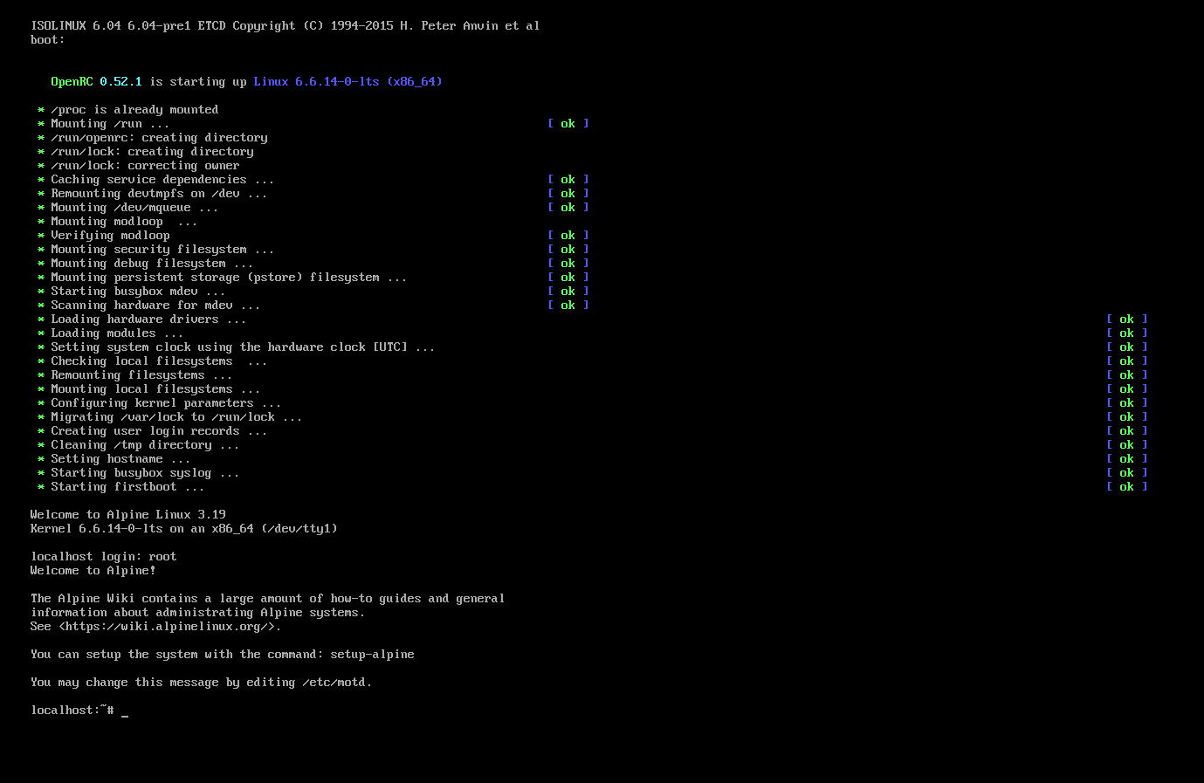Click 'Mounting persistent storage (pstore)' line
This screenshot has height=783, width=1204.
click(x=229, y=278)
